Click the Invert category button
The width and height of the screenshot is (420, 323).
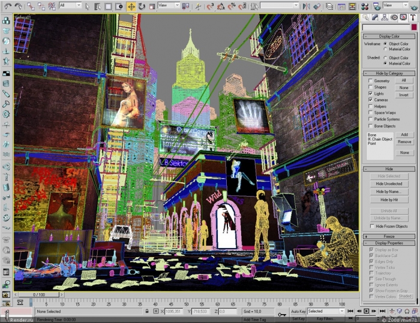(404, 95)
